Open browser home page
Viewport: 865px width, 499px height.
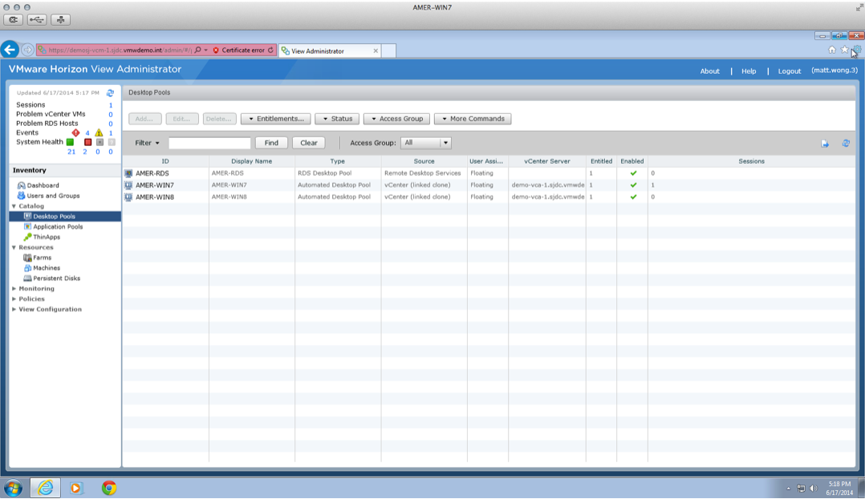tap(832, 50)
